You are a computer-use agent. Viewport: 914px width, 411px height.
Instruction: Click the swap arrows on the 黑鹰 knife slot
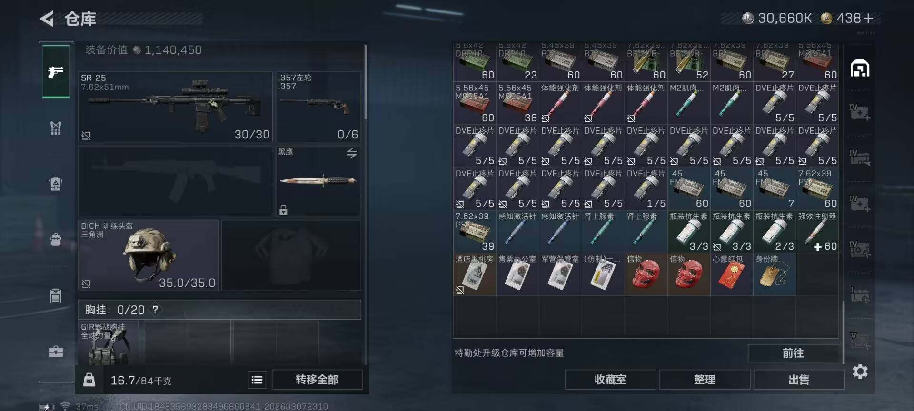coord(351,153)
